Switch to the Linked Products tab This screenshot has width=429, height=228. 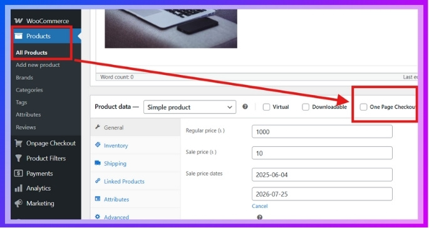pyautogui.click(x=135, y=181)
